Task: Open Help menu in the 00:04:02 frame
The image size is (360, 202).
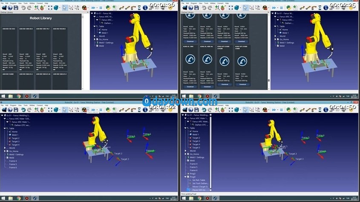Action: tap(46, 105)
